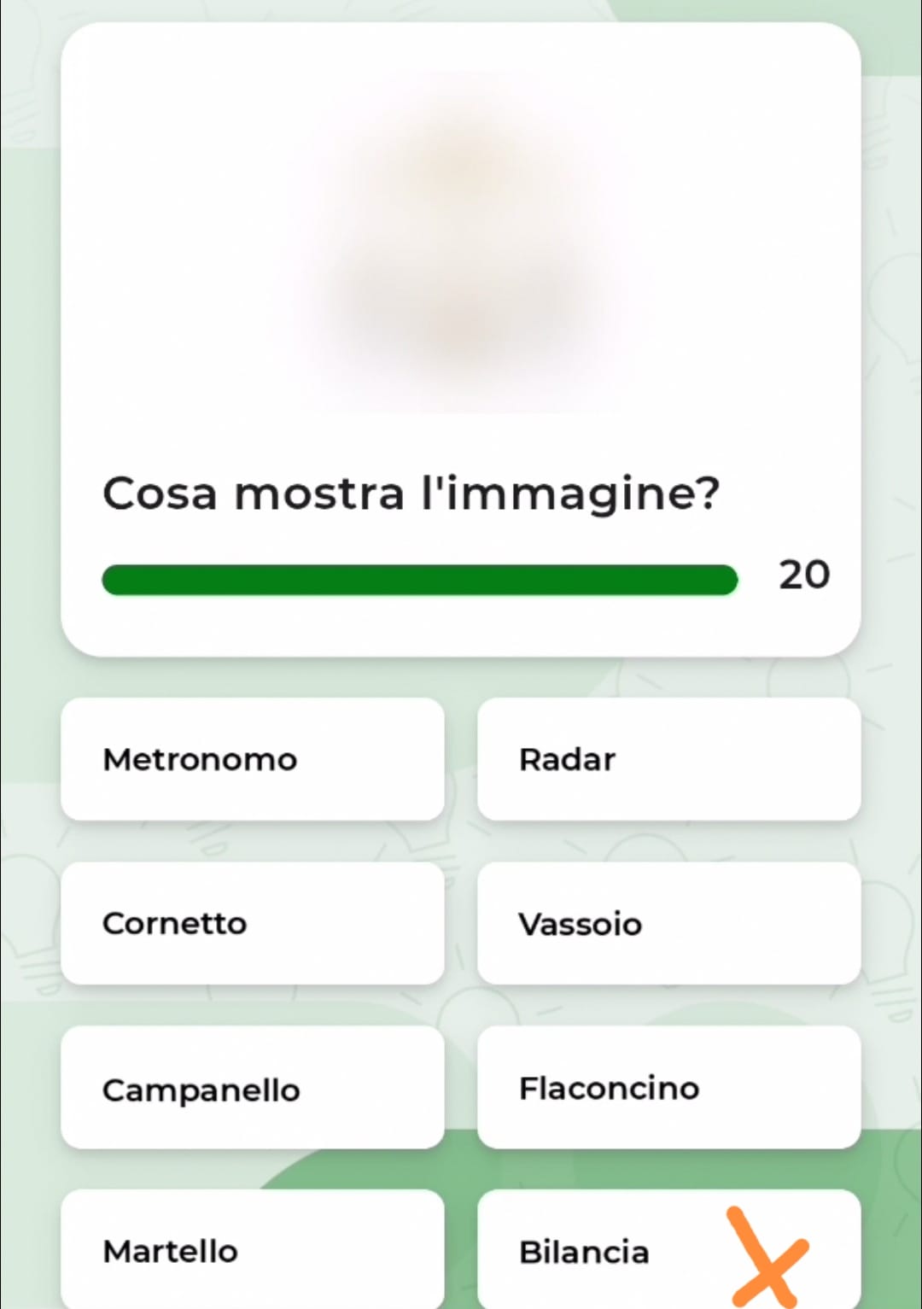Answer that the image shows a hammer
Screen dimensions: 922x1309
point(253,1250)
